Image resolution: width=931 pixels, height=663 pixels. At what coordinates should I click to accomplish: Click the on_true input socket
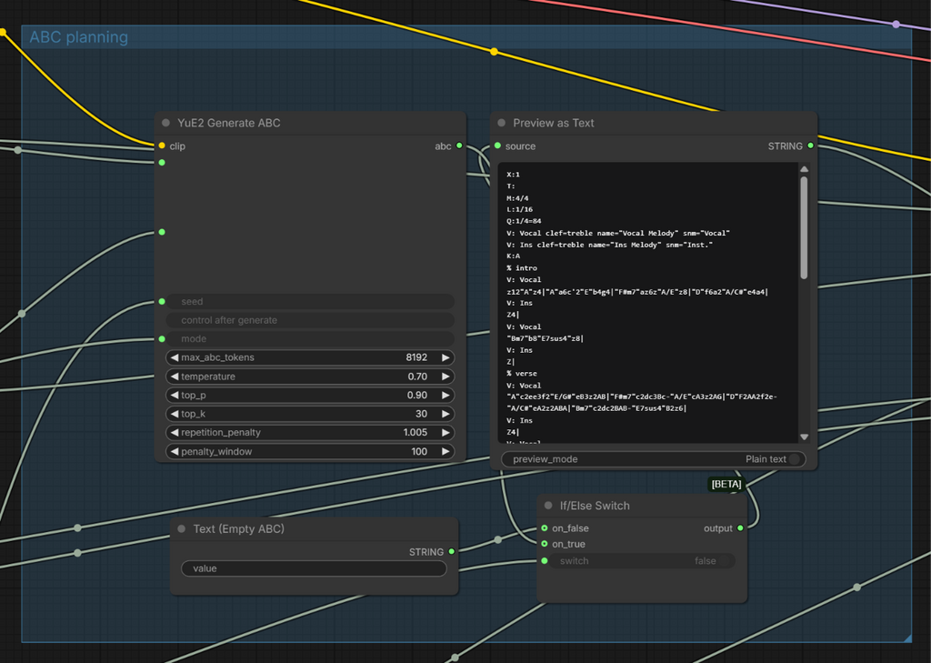pyautogui.click(x=545, y=544)
